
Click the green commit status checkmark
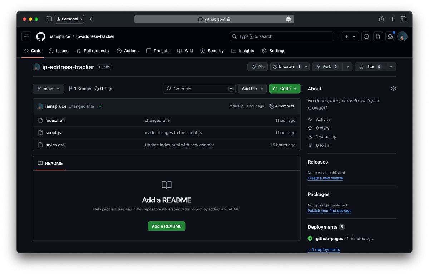coord(100,106)
